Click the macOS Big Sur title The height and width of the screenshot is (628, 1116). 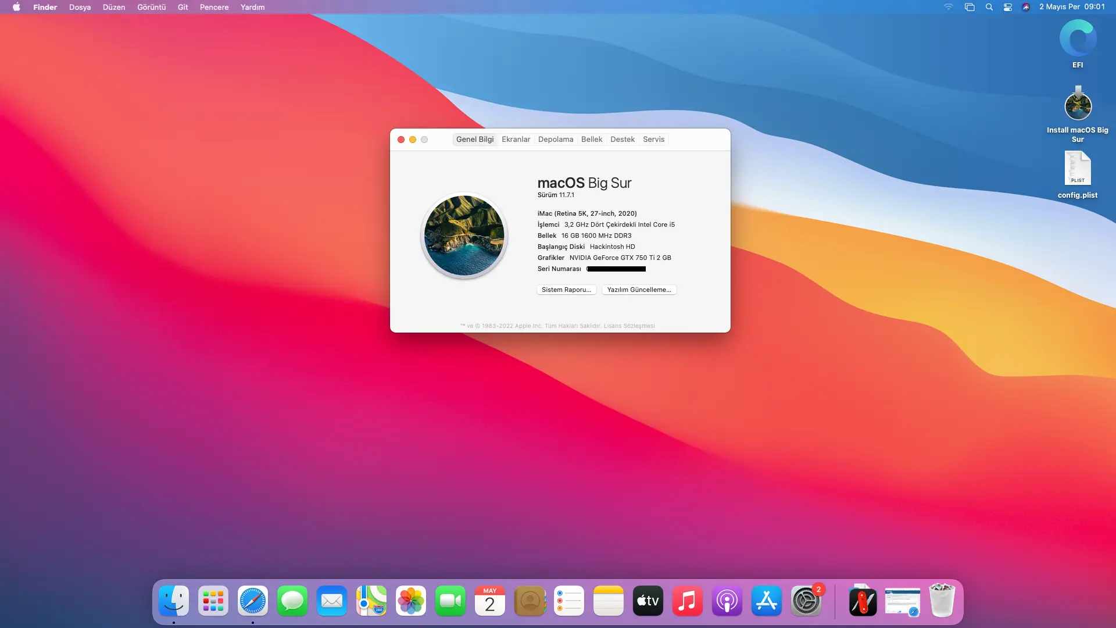pyautogui.click(x=584, y=183)
